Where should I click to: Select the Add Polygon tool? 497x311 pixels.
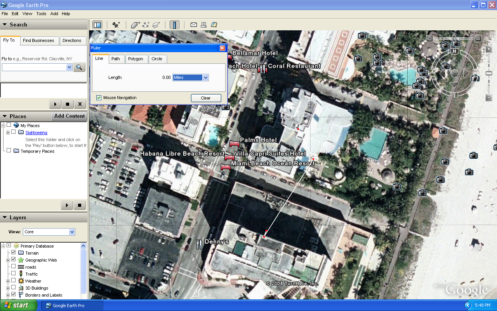[x=136, y=25]
